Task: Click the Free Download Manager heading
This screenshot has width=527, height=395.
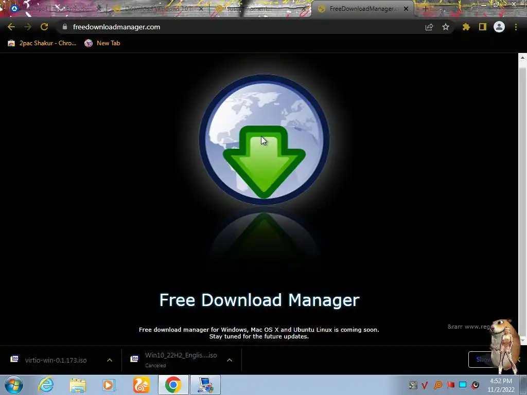Action: click(259, 300)
